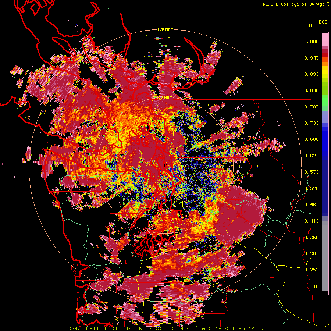Select the 0.733 scale value
The height and width of the screenshot is (331, 331).
pos(312,123)
